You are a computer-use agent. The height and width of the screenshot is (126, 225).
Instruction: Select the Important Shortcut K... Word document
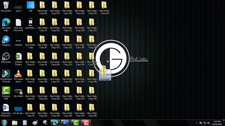6,110
